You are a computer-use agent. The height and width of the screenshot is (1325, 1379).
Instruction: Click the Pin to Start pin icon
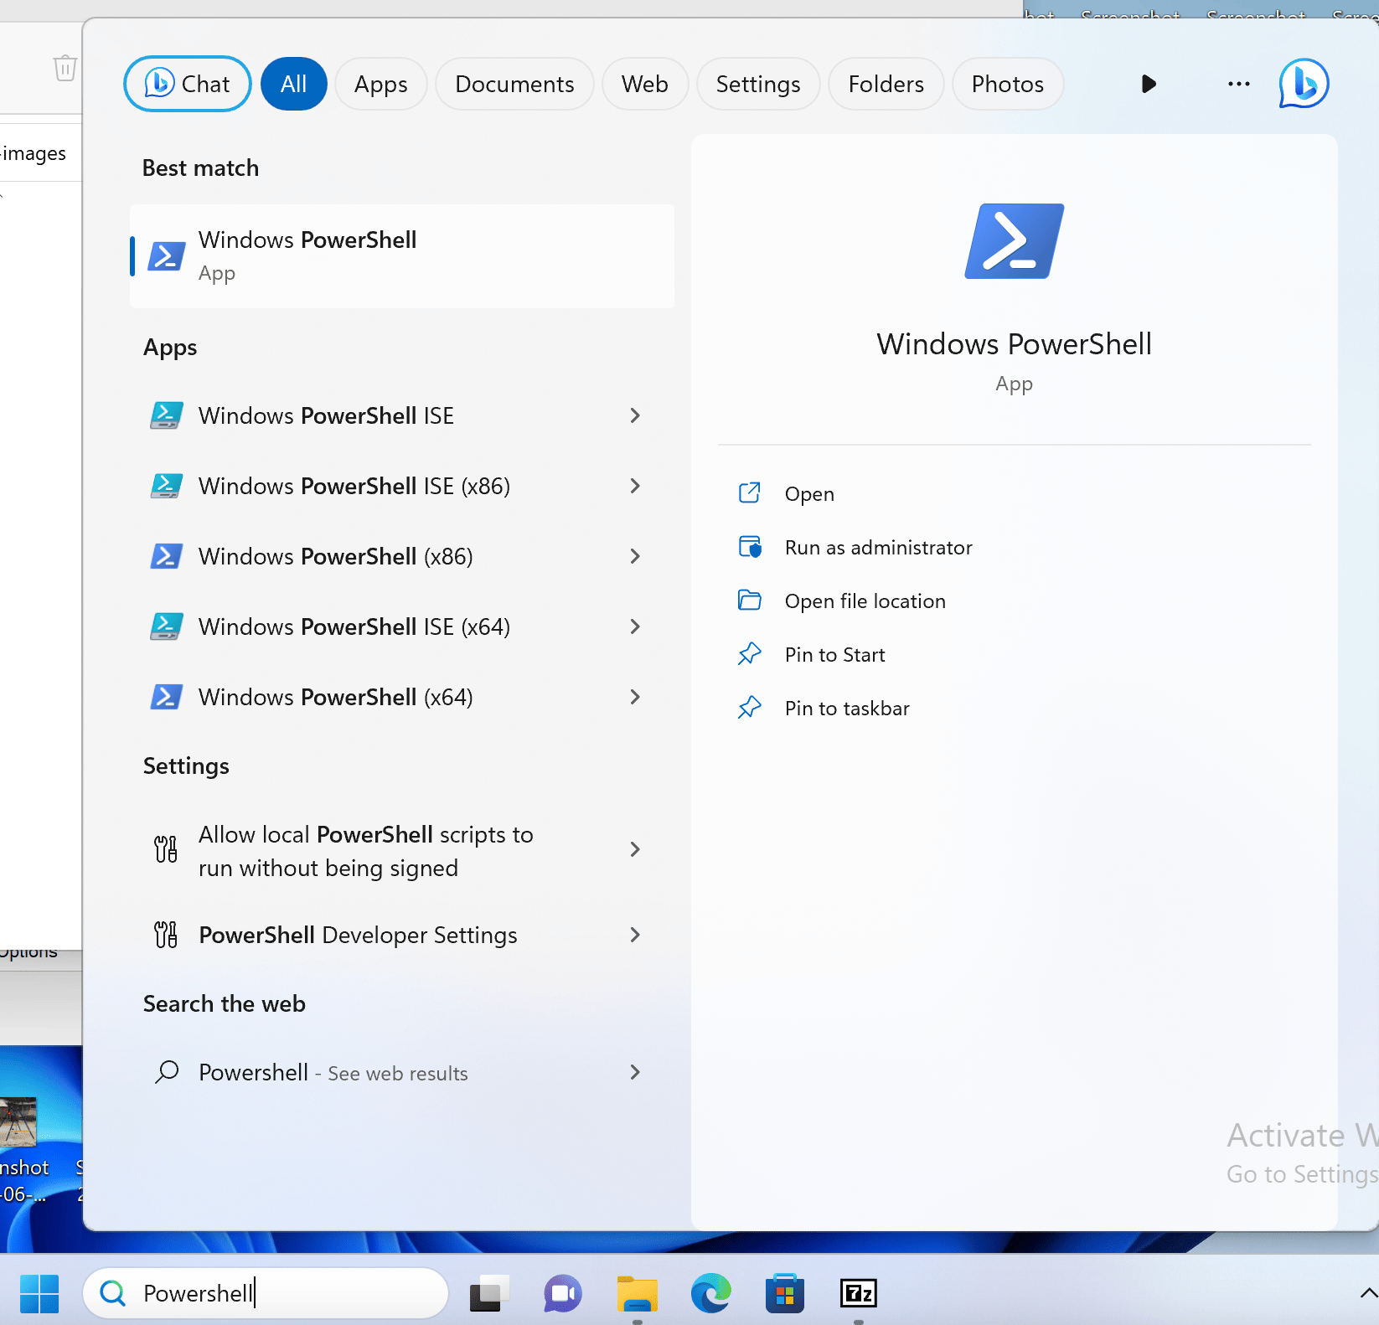(750, 654)
